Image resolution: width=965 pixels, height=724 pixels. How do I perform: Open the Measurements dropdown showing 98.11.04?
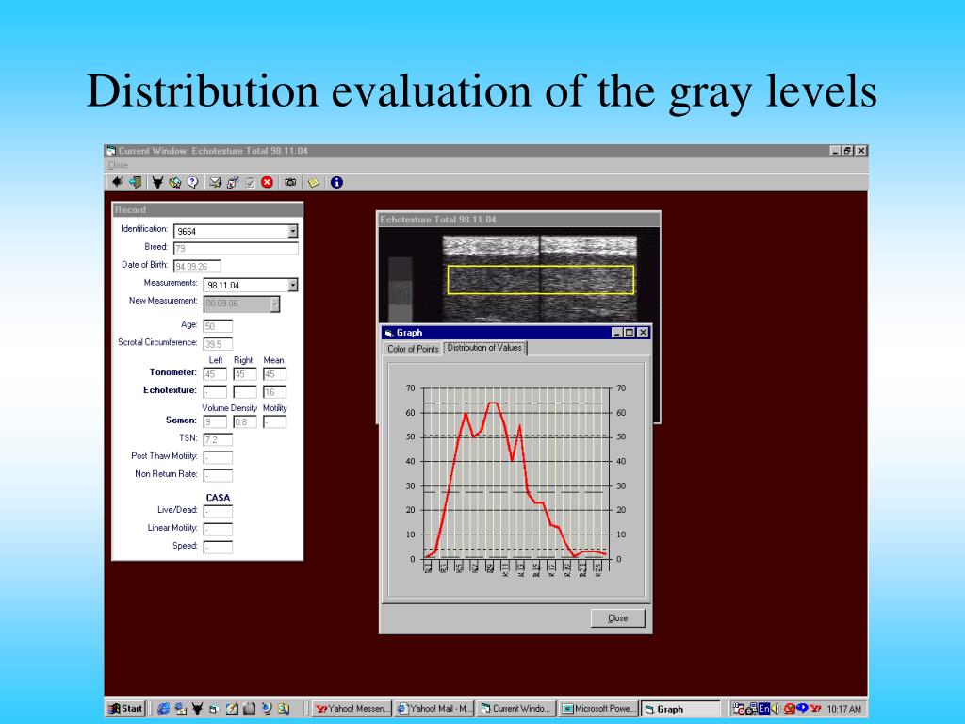[293, 285]
